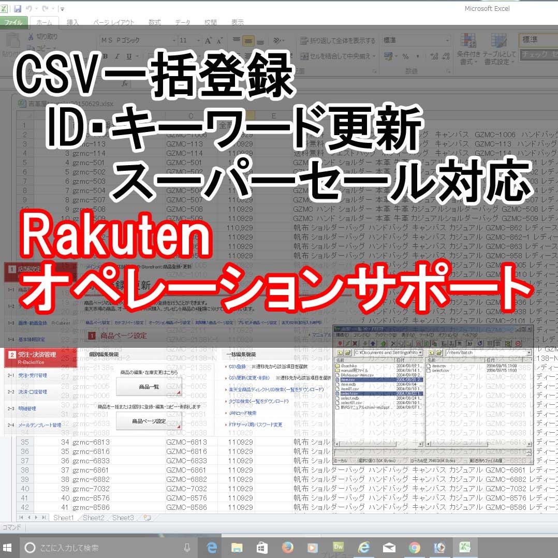Open the ファイル tab
558x558 pixels.
pyautogui.click(x=13, y=22)
